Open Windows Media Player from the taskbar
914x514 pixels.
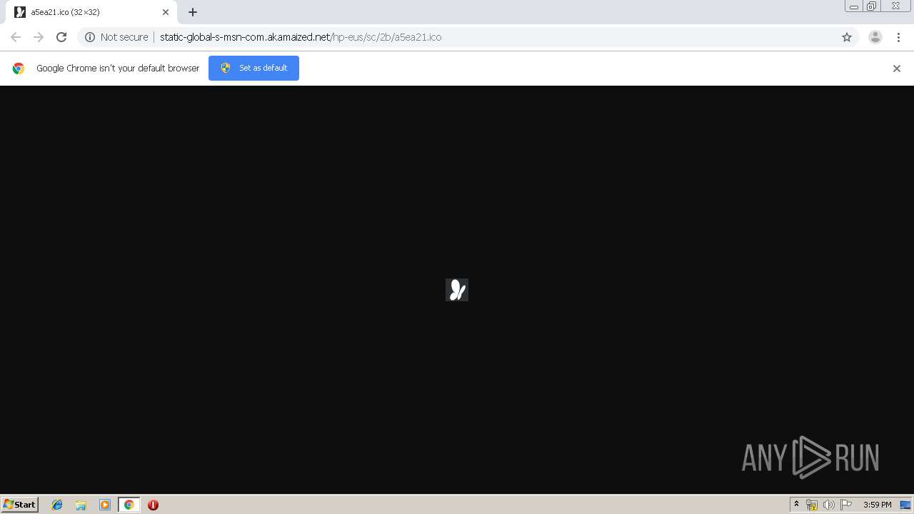point(105,505)
